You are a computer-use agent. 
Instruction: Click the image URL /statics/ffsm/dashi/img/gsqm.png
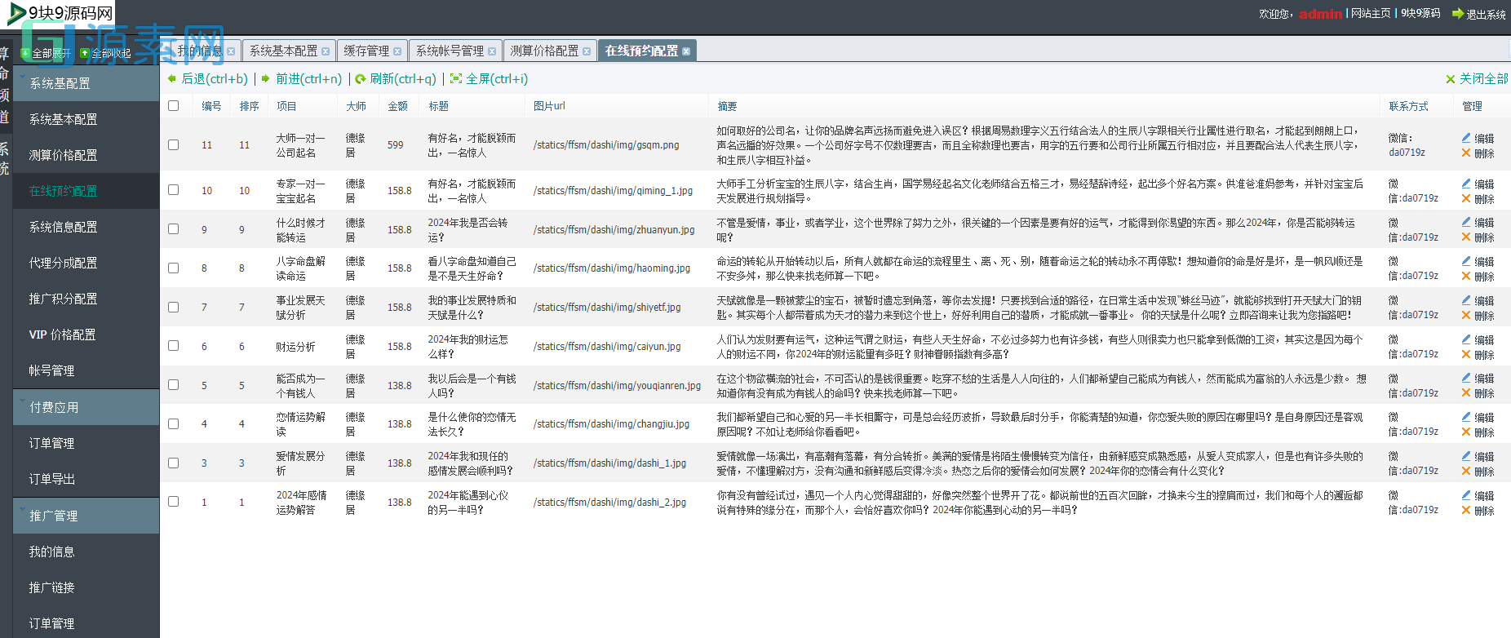tap(606, 145)
